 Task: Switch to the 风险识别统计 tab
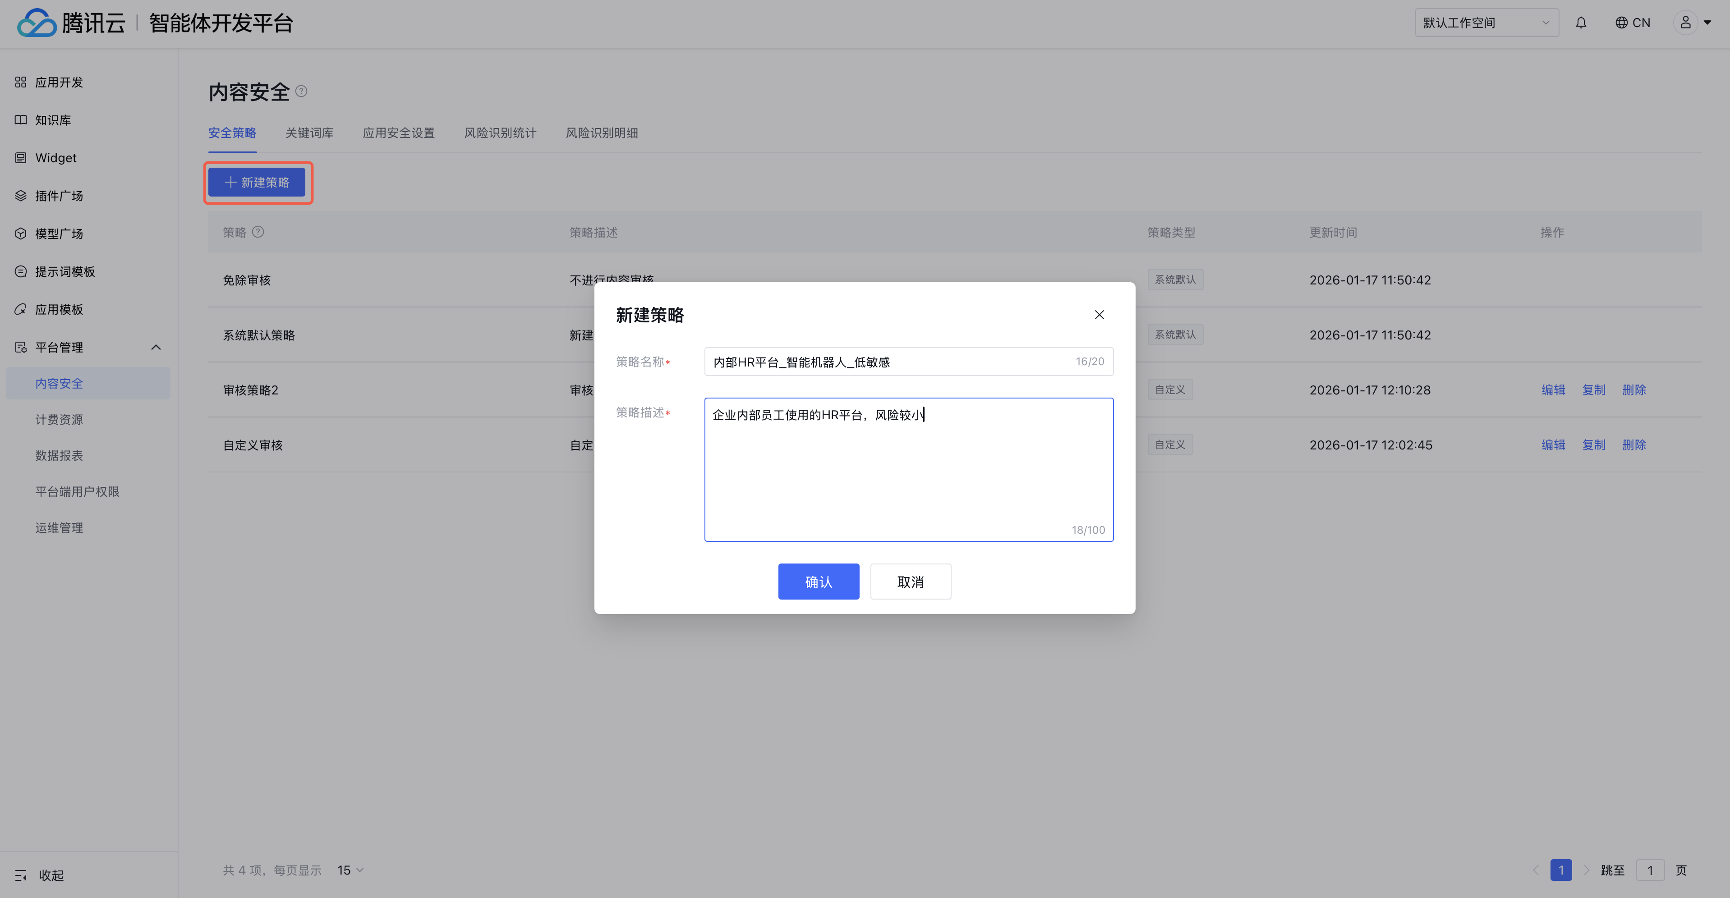pos(500,133)
